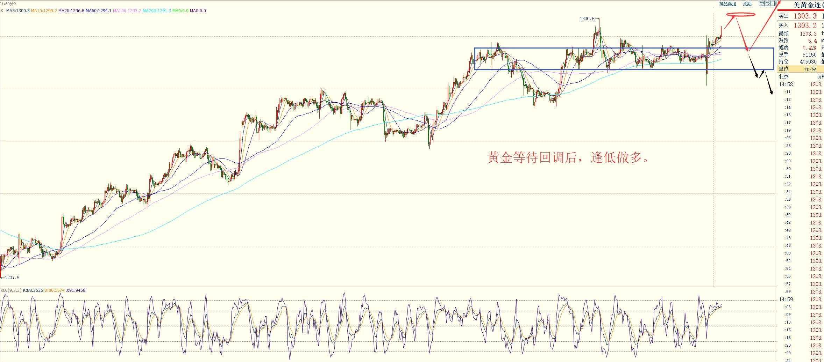Select the MA60:1294.1 indicator label

[99, 11]
